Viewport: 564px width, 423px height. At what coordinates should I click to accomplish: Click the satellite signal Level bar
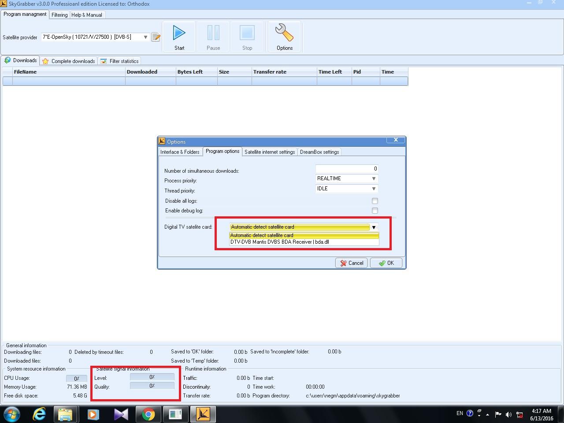tap(152, 377)
